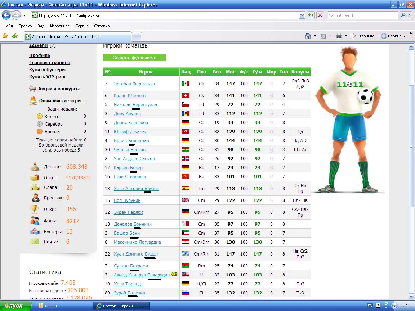Click the search magnifier button
The width and height of the screenshot is (415, 311).
pos(403,15)
